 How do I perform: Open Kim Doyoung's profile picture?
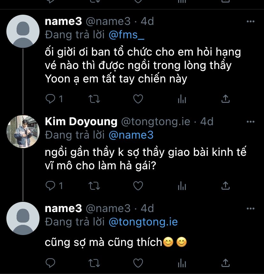[x=23, y=132]
